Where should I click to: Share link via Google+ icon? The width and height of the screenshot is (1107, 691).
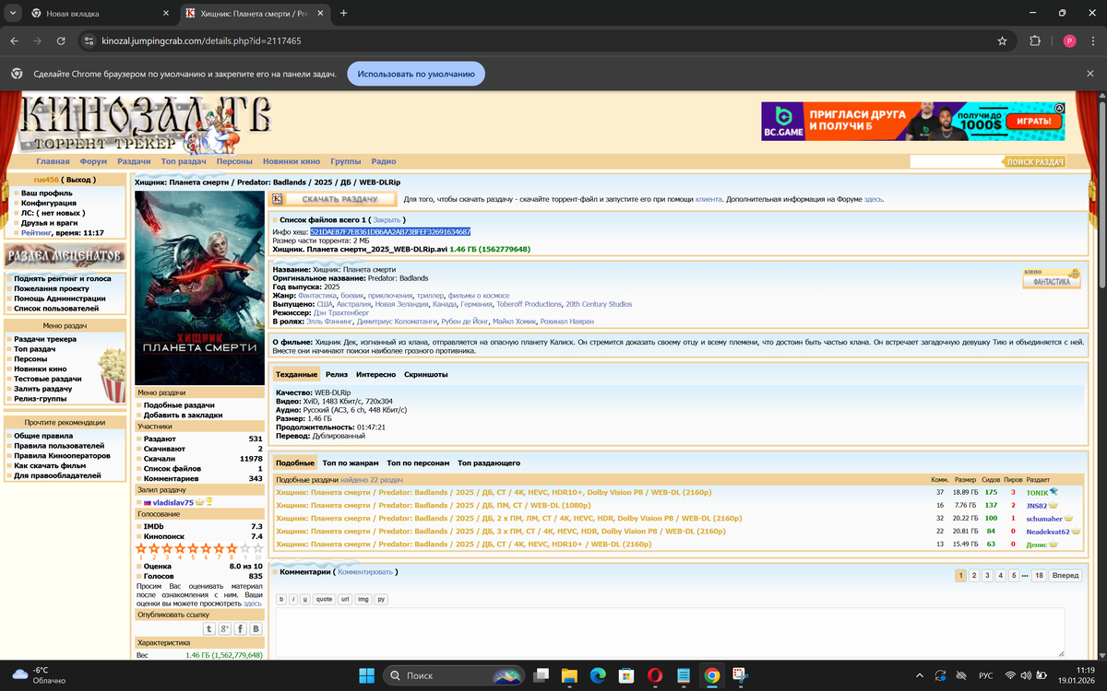[225, 628]
